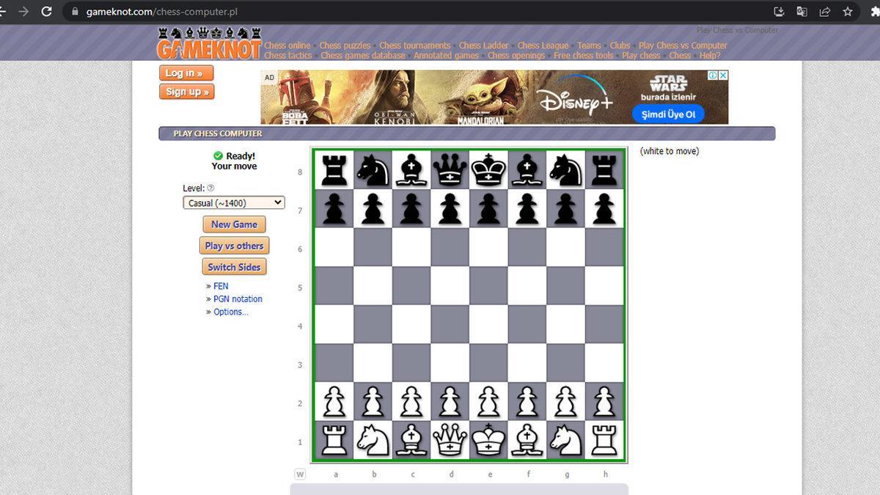
Task: Open the Level difficulty dropdown
Action: pyautogui.click(x=234, y=203)
